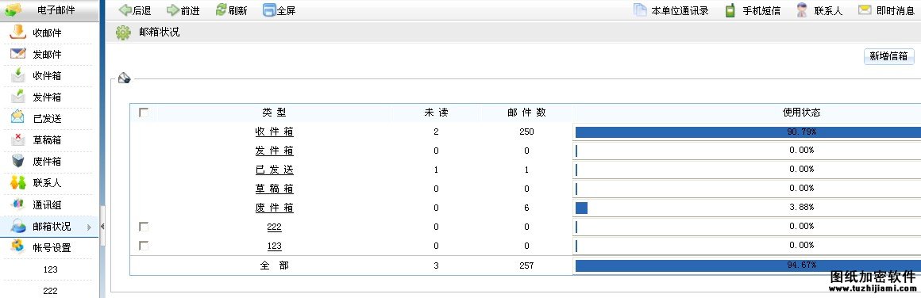Click the 94.67% total usage bar

point(748,266)
